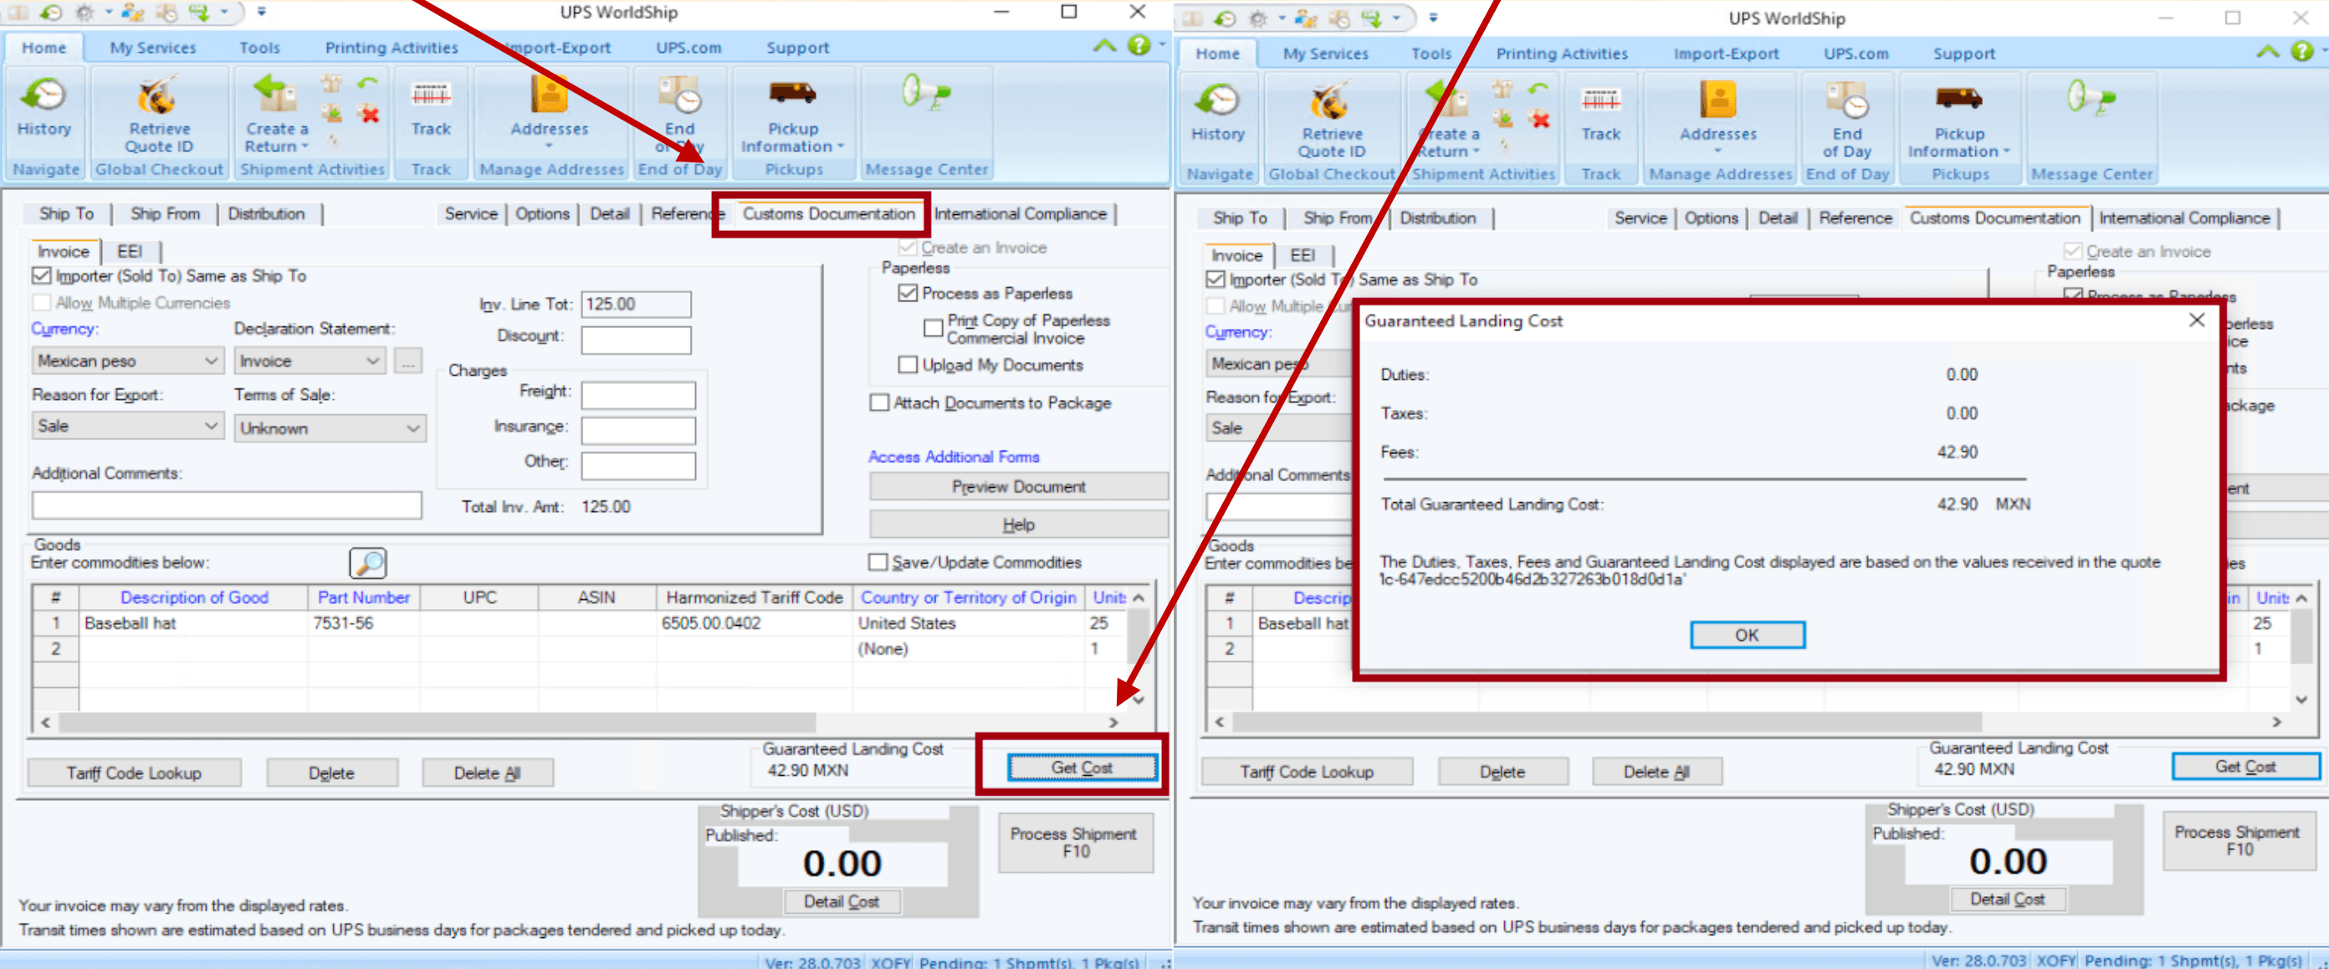
Task: Click clock icon in left window quick access toolbar
Action: 51,13
